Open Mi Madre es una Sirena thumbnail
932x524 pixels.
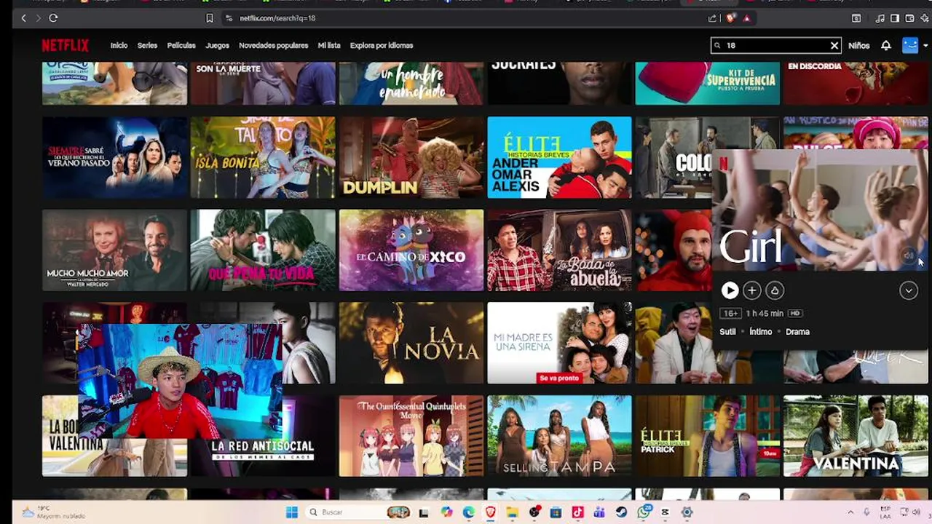click(x=559, y=343)
